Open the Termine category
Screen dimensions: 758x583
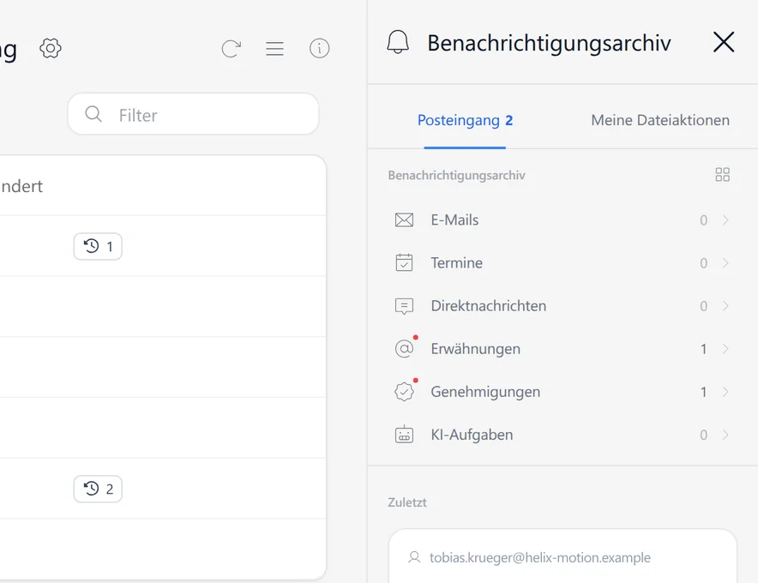click(x=562, y=263)
